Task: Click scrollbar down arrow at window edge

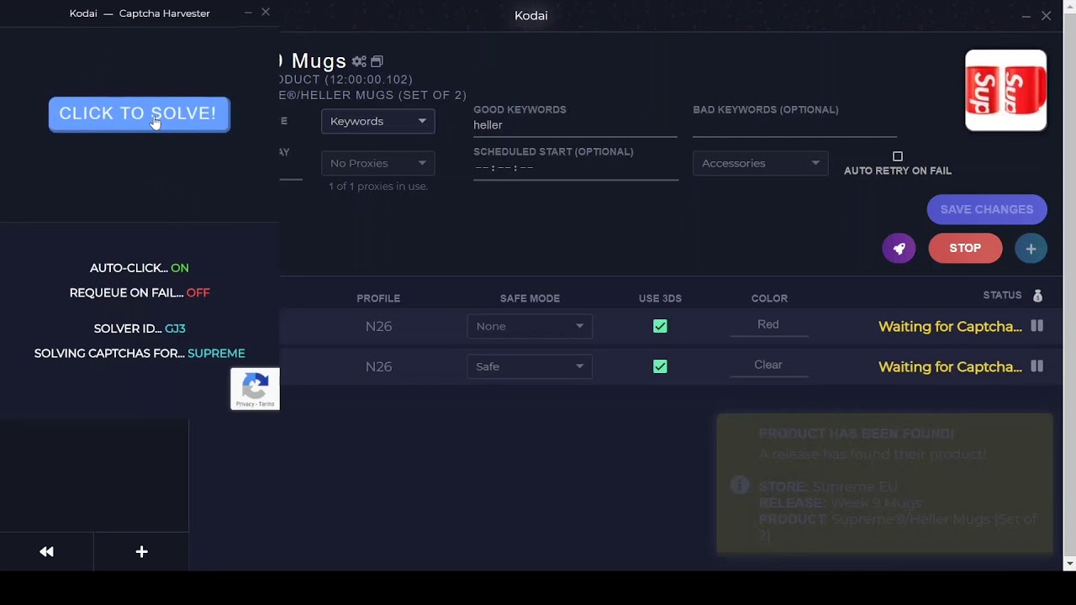Action: (1069, 563)
